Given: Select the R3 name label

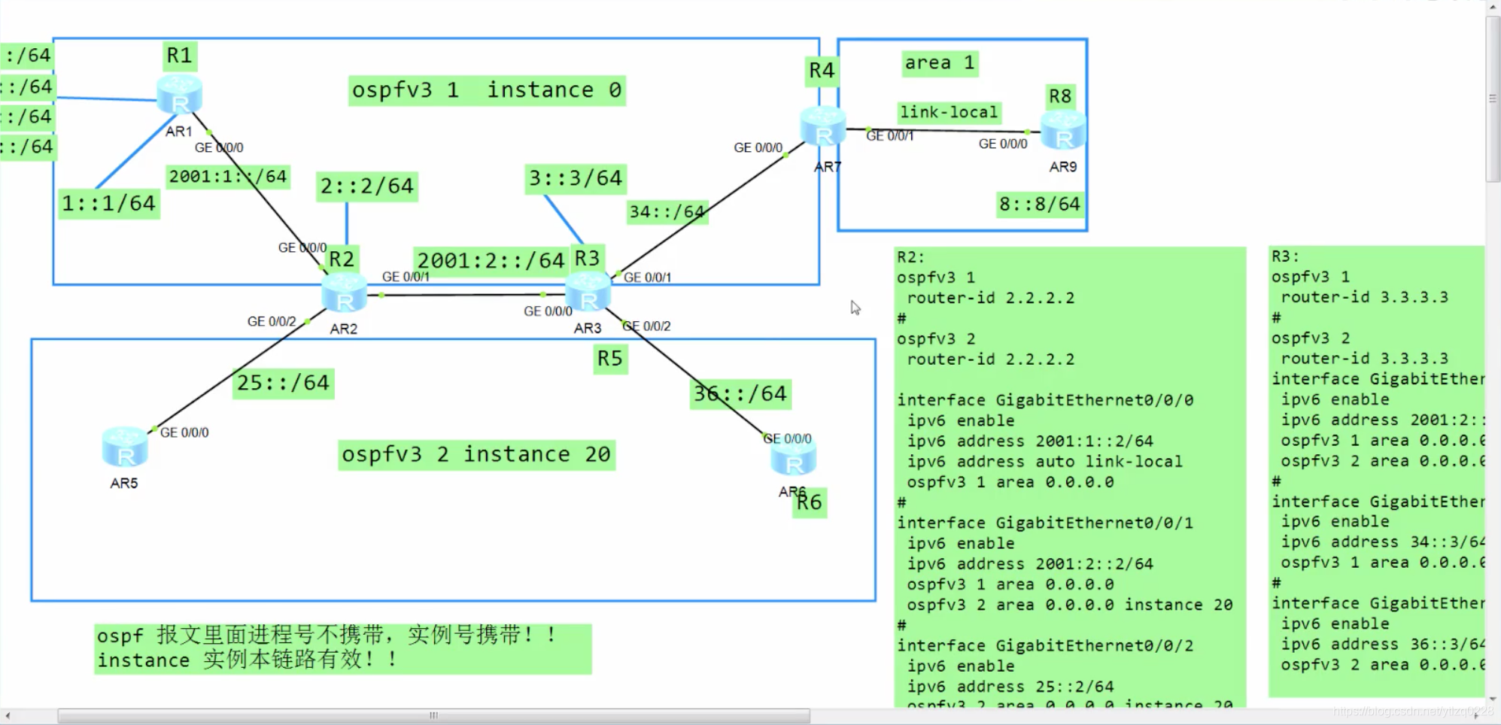Looking at the screenshot, I should coord(587,259).
